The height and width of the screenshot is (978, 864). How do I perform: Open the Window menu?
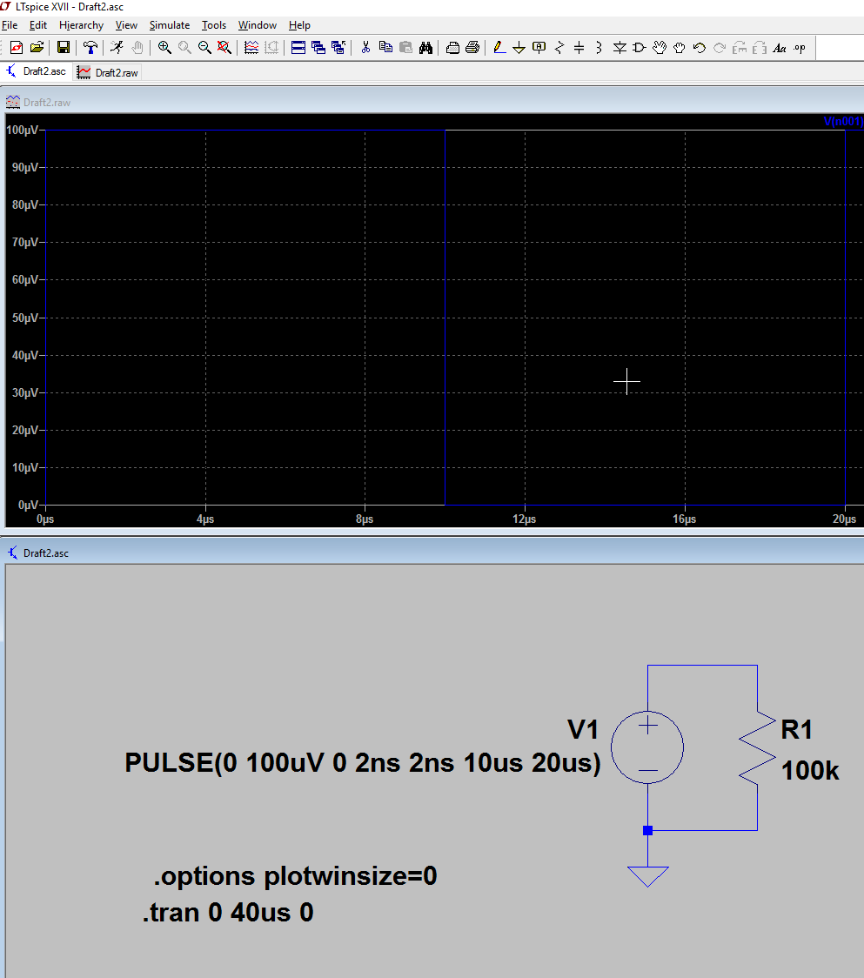point(257,25)
